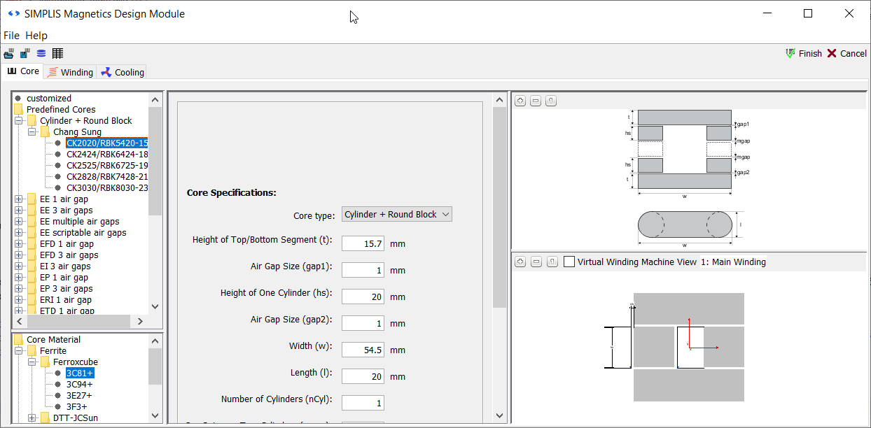Screen dimensions: 871x428
Task: Reset zoom in the winding view panel
Action: [x=551, y=262]
